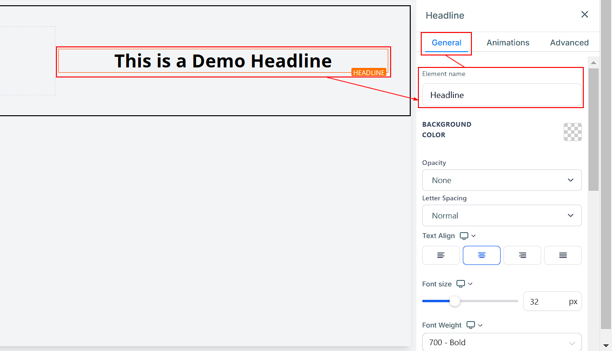Expand the Font Weight device chevron
Viewport: 612px width, 351px height.
coord(481,325)
